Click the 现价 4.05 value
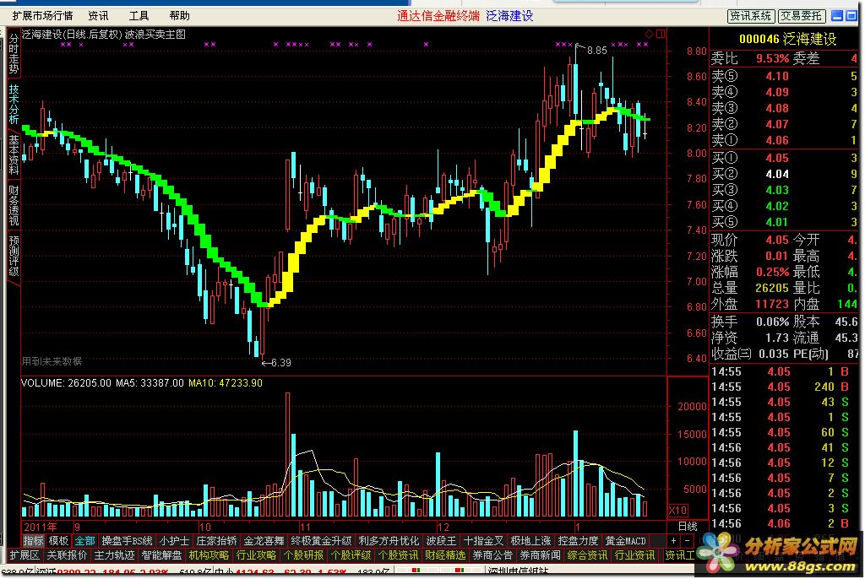865x579 pixels. click(777, 240)
